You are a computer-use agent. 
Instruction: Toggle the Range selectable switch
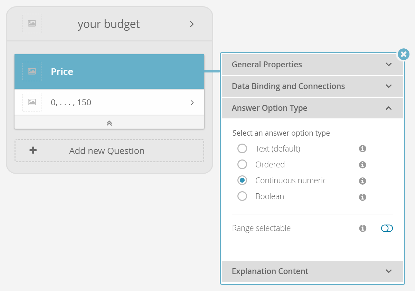387,228
